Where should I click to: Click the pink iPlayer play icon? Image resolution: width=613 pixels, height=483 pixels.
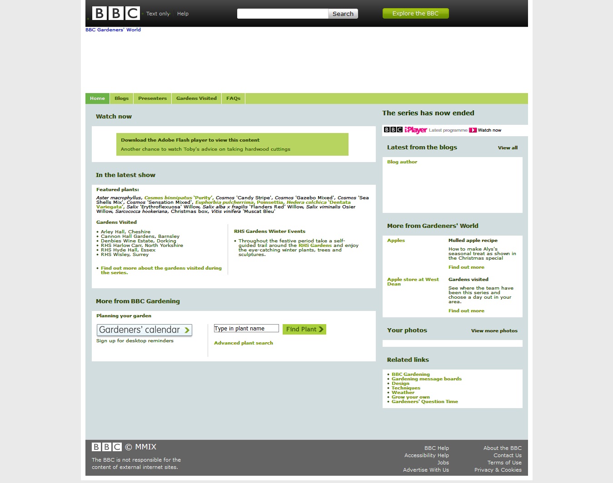pos(473,130)
